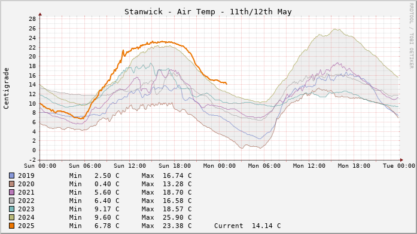The height and width of the screenshot is (234, 417).
Task: Click the '24' y-axis value
Action: tap(32, 38)
